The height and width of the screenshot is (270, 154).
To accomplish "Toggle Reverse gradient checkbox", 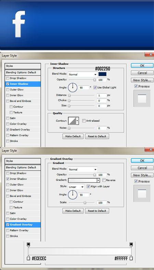I will point(104,180).
